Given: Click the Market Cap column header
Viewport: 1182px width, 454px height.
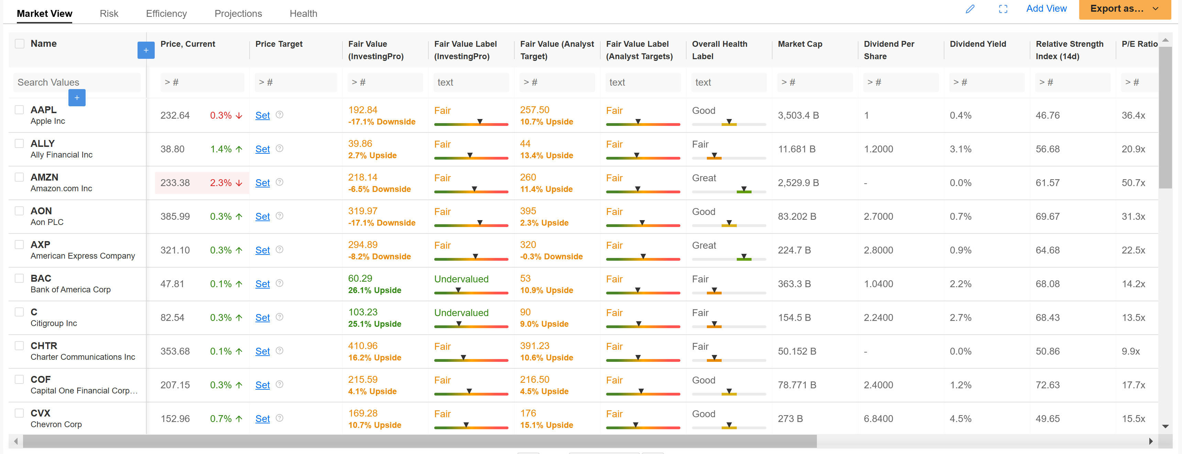Looking at the screenshot, I should tap(800, 44).
